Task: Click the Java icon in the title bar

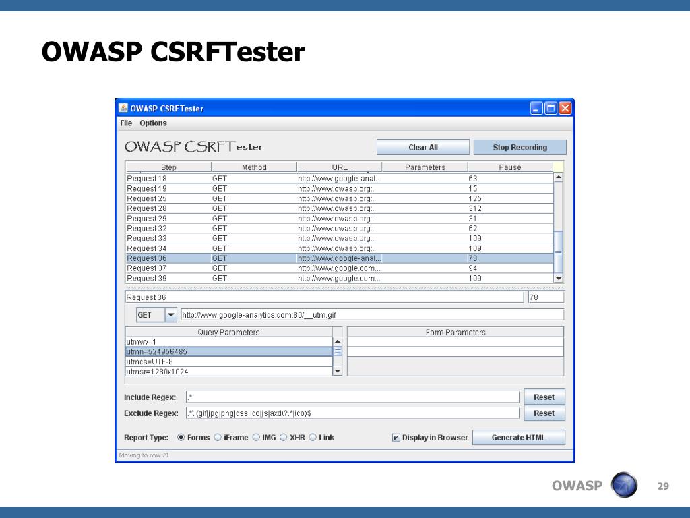Action: click(123, 108)
